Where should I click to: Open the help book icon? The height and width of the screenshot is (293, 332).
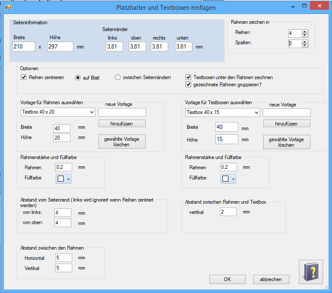pyautogui.click(x=311, y=272)
